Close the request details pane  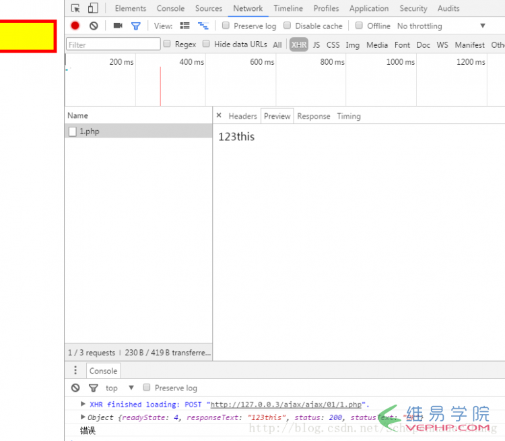coord(219,115)
